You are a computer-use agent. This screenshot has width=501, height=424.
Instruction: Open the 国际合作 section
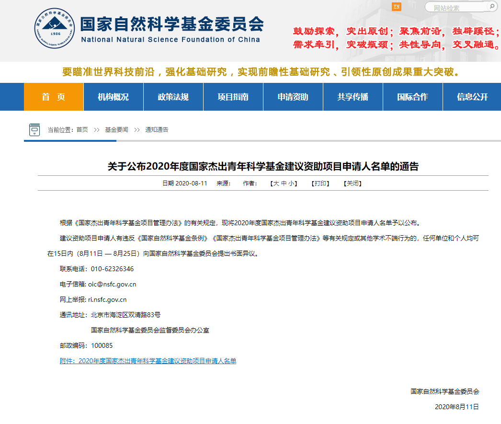(412, 96)
